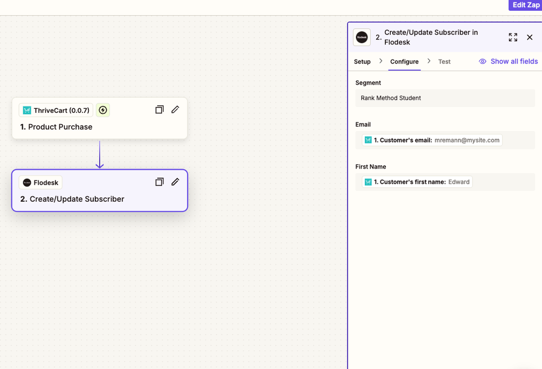Switch to the Setup tab
This screenshot has height=369, width=542.
coord(362,62)
